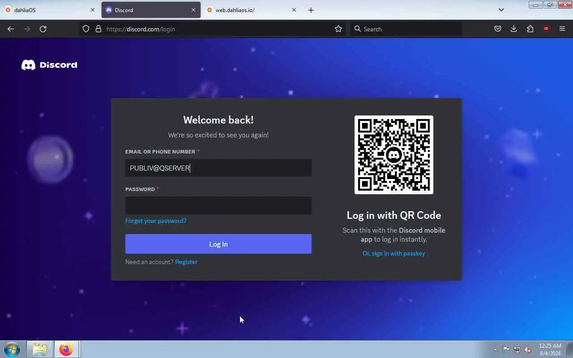Click the muted volume tray icon

(x=528, y=349)
